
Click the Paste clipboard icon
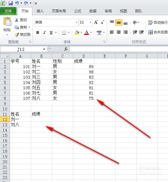(x=7, y=21)
